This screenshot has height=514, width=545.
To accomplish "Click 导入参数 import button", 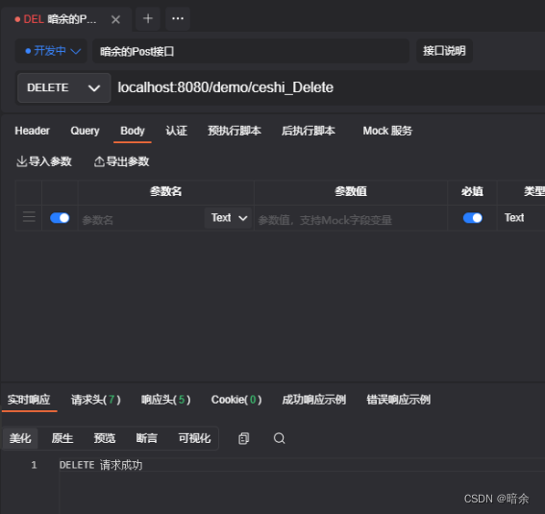I will 44,161.
